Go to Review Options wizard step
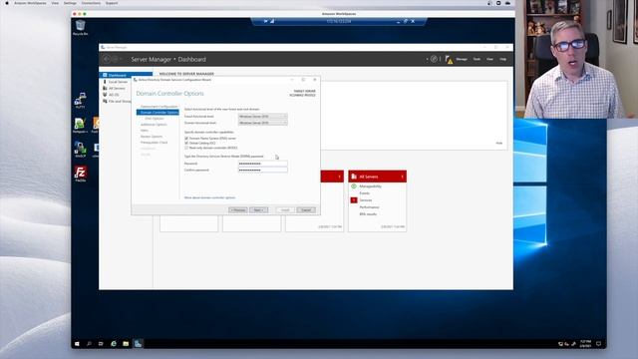 pos(151,137)
